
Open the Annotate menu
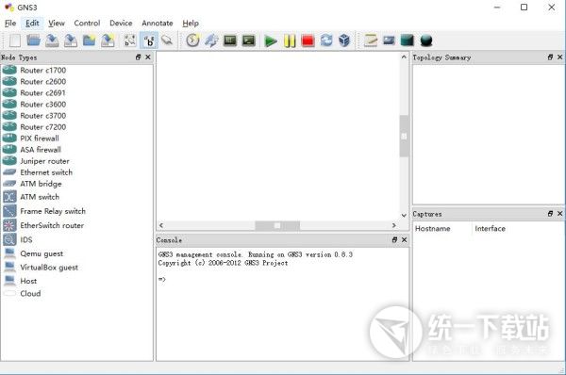pos(157,23)
